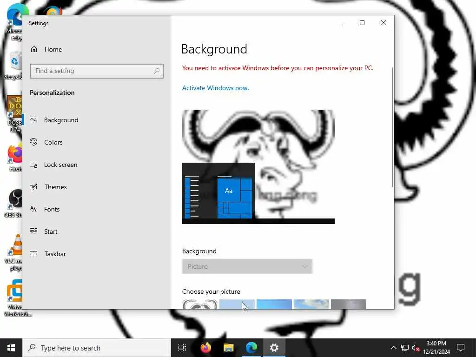The width and height of the screenshot is (476, 357).
Task: Select the GNU head picture thumbnail
Action: [x=200, y=304]
